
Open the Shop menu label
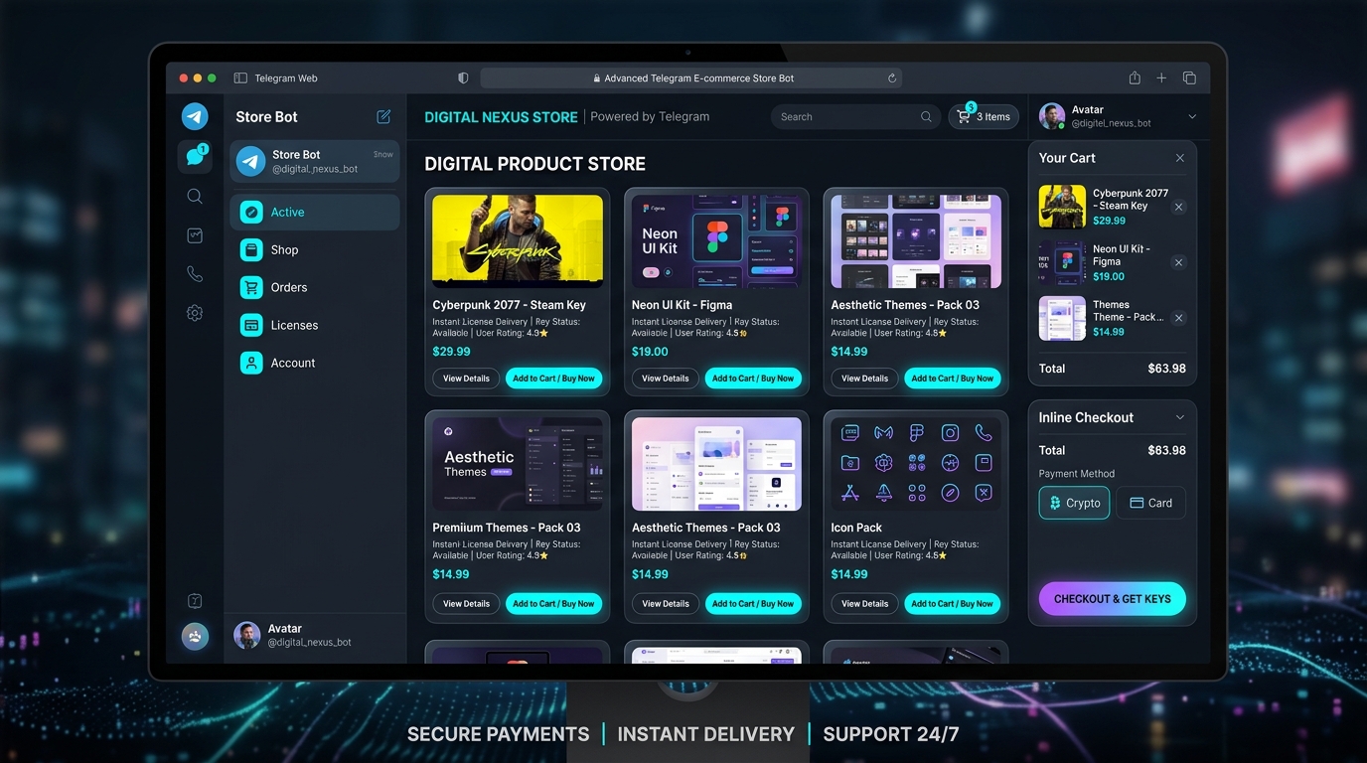tap(284, 249)
